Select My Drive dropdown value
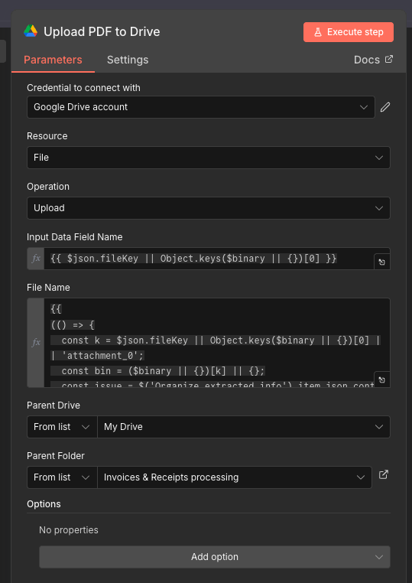Viewport: 412px width, 583px height. (244, 427)
